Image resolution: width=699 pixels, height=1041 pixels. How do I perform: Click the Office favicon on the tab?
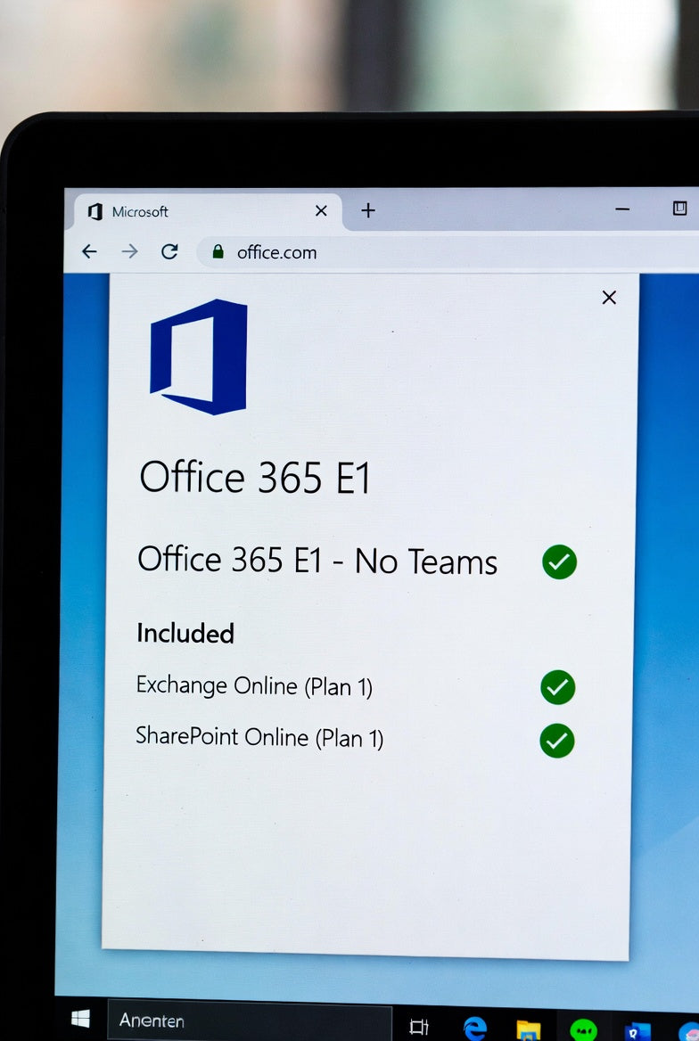(x=95, y=212)
